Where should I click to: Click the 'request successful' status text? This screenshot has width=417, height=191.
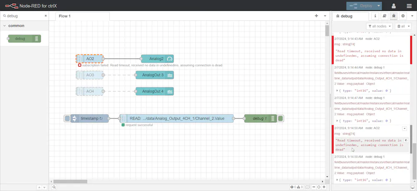click(x=139, y=125)
